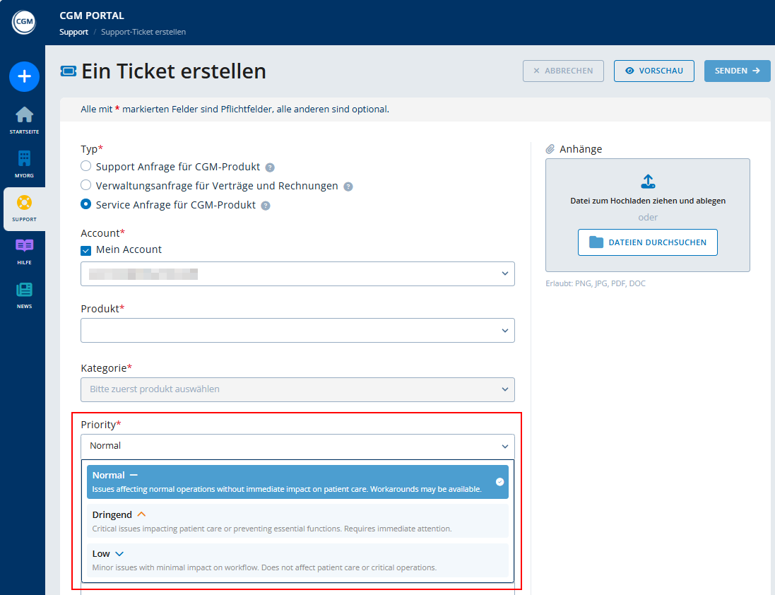Select Support Anfrage für CGM-Produkt radio
Image resolution: width=775 pixels, height=595 pixels.
pyautogui.click(x=86, y=165)
